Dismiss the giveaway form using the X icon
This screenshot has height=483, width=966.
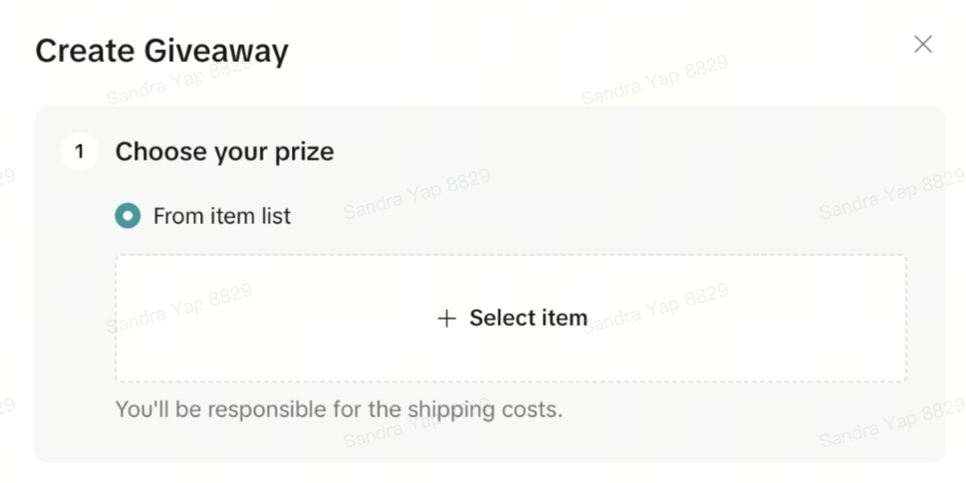[923, 44]
